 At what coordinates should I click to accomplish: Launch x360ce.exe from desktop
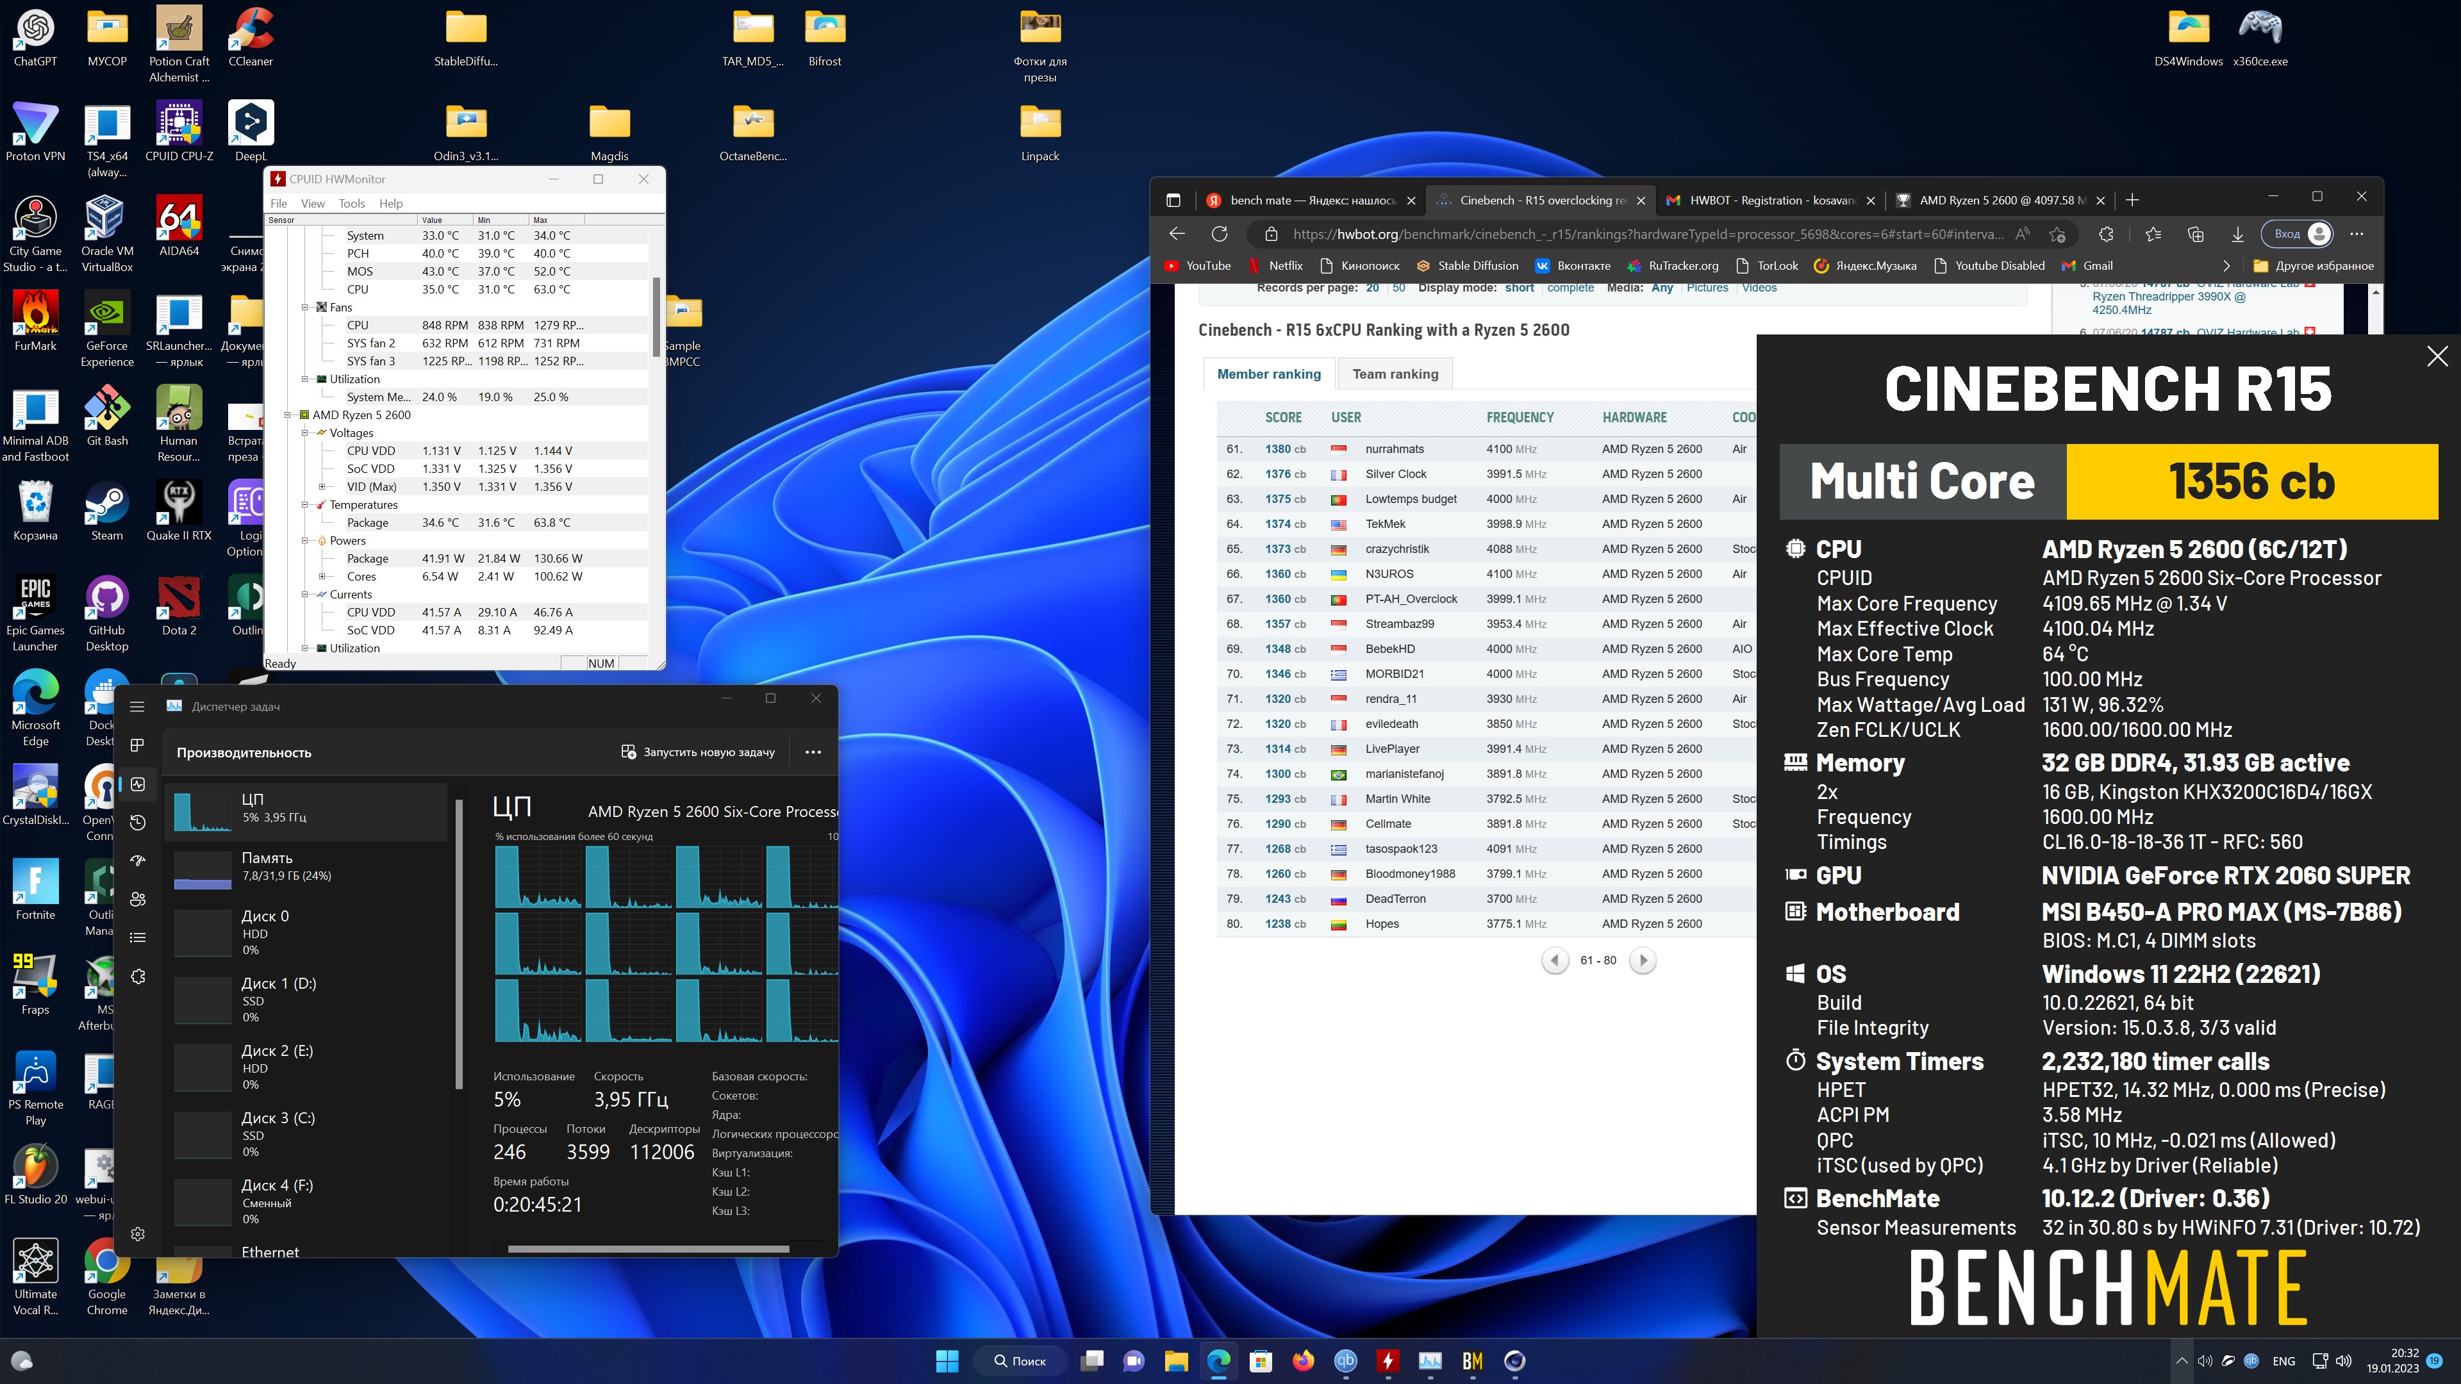pyautogui.click(x=2259, y=38)
